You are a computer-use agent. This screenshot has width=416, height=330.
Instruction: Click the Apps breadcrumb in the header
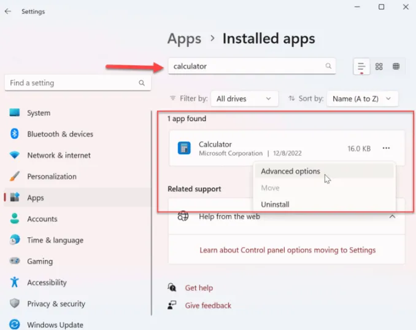click(184, 39)
